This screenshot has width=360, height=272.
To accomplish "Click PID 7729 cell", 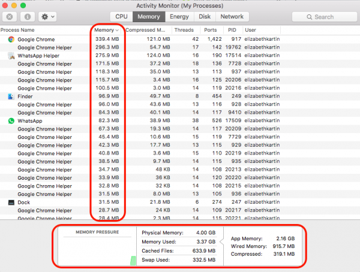I will click(x=235, y=137).
